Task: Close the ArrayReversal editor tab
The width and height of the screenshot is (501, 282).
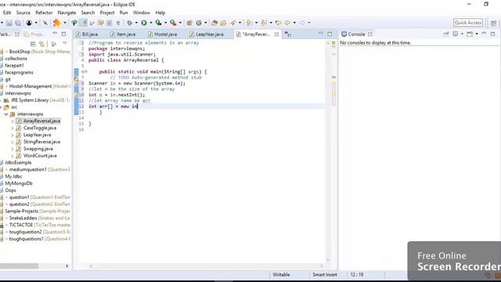Action: [276, 34]
